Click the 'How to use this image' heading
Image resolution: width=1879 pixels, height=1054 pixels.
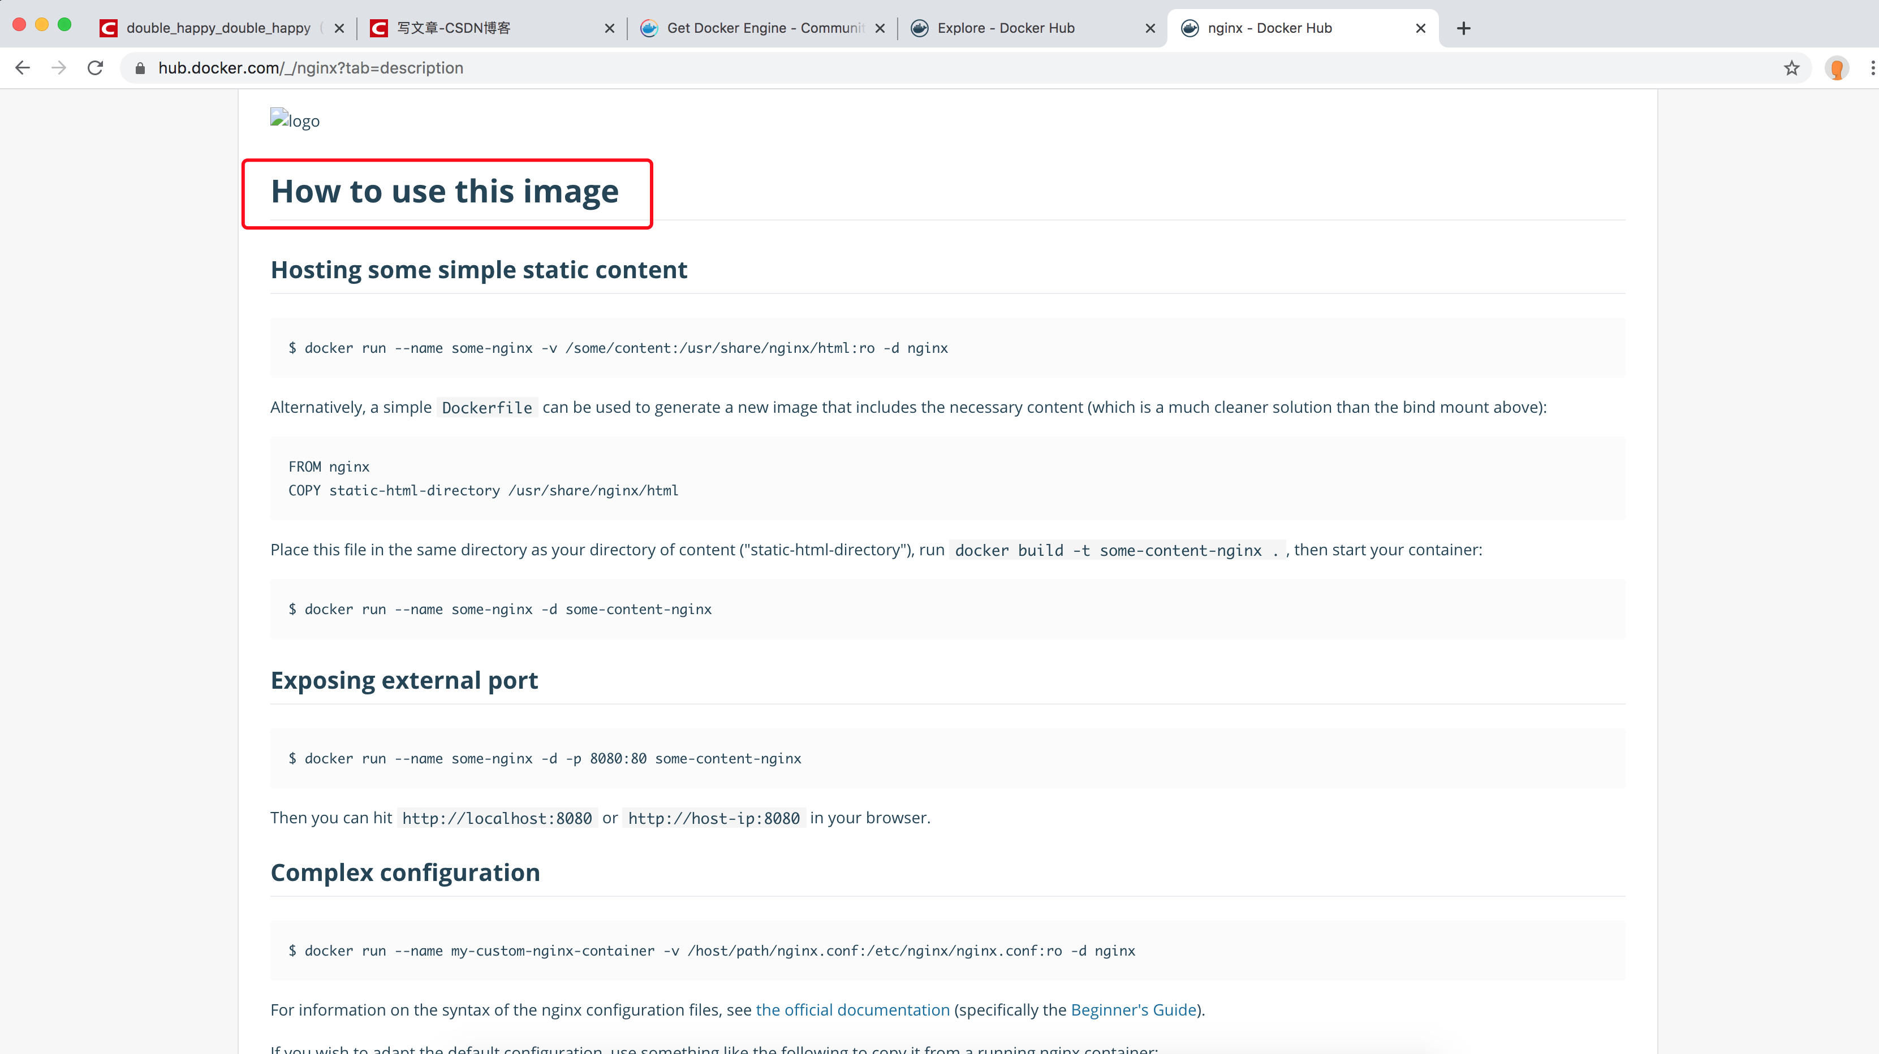(445, 191)
